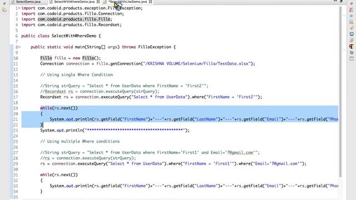Screen dimensions: 356x200
Task: Click line number 18 in the gutter
Action: pyautogui.click(x=16, y=103)
